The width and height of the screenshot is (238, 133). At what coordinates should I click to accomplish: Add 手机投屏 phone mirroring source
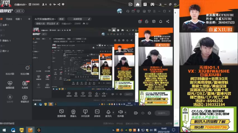coord(85,113)
